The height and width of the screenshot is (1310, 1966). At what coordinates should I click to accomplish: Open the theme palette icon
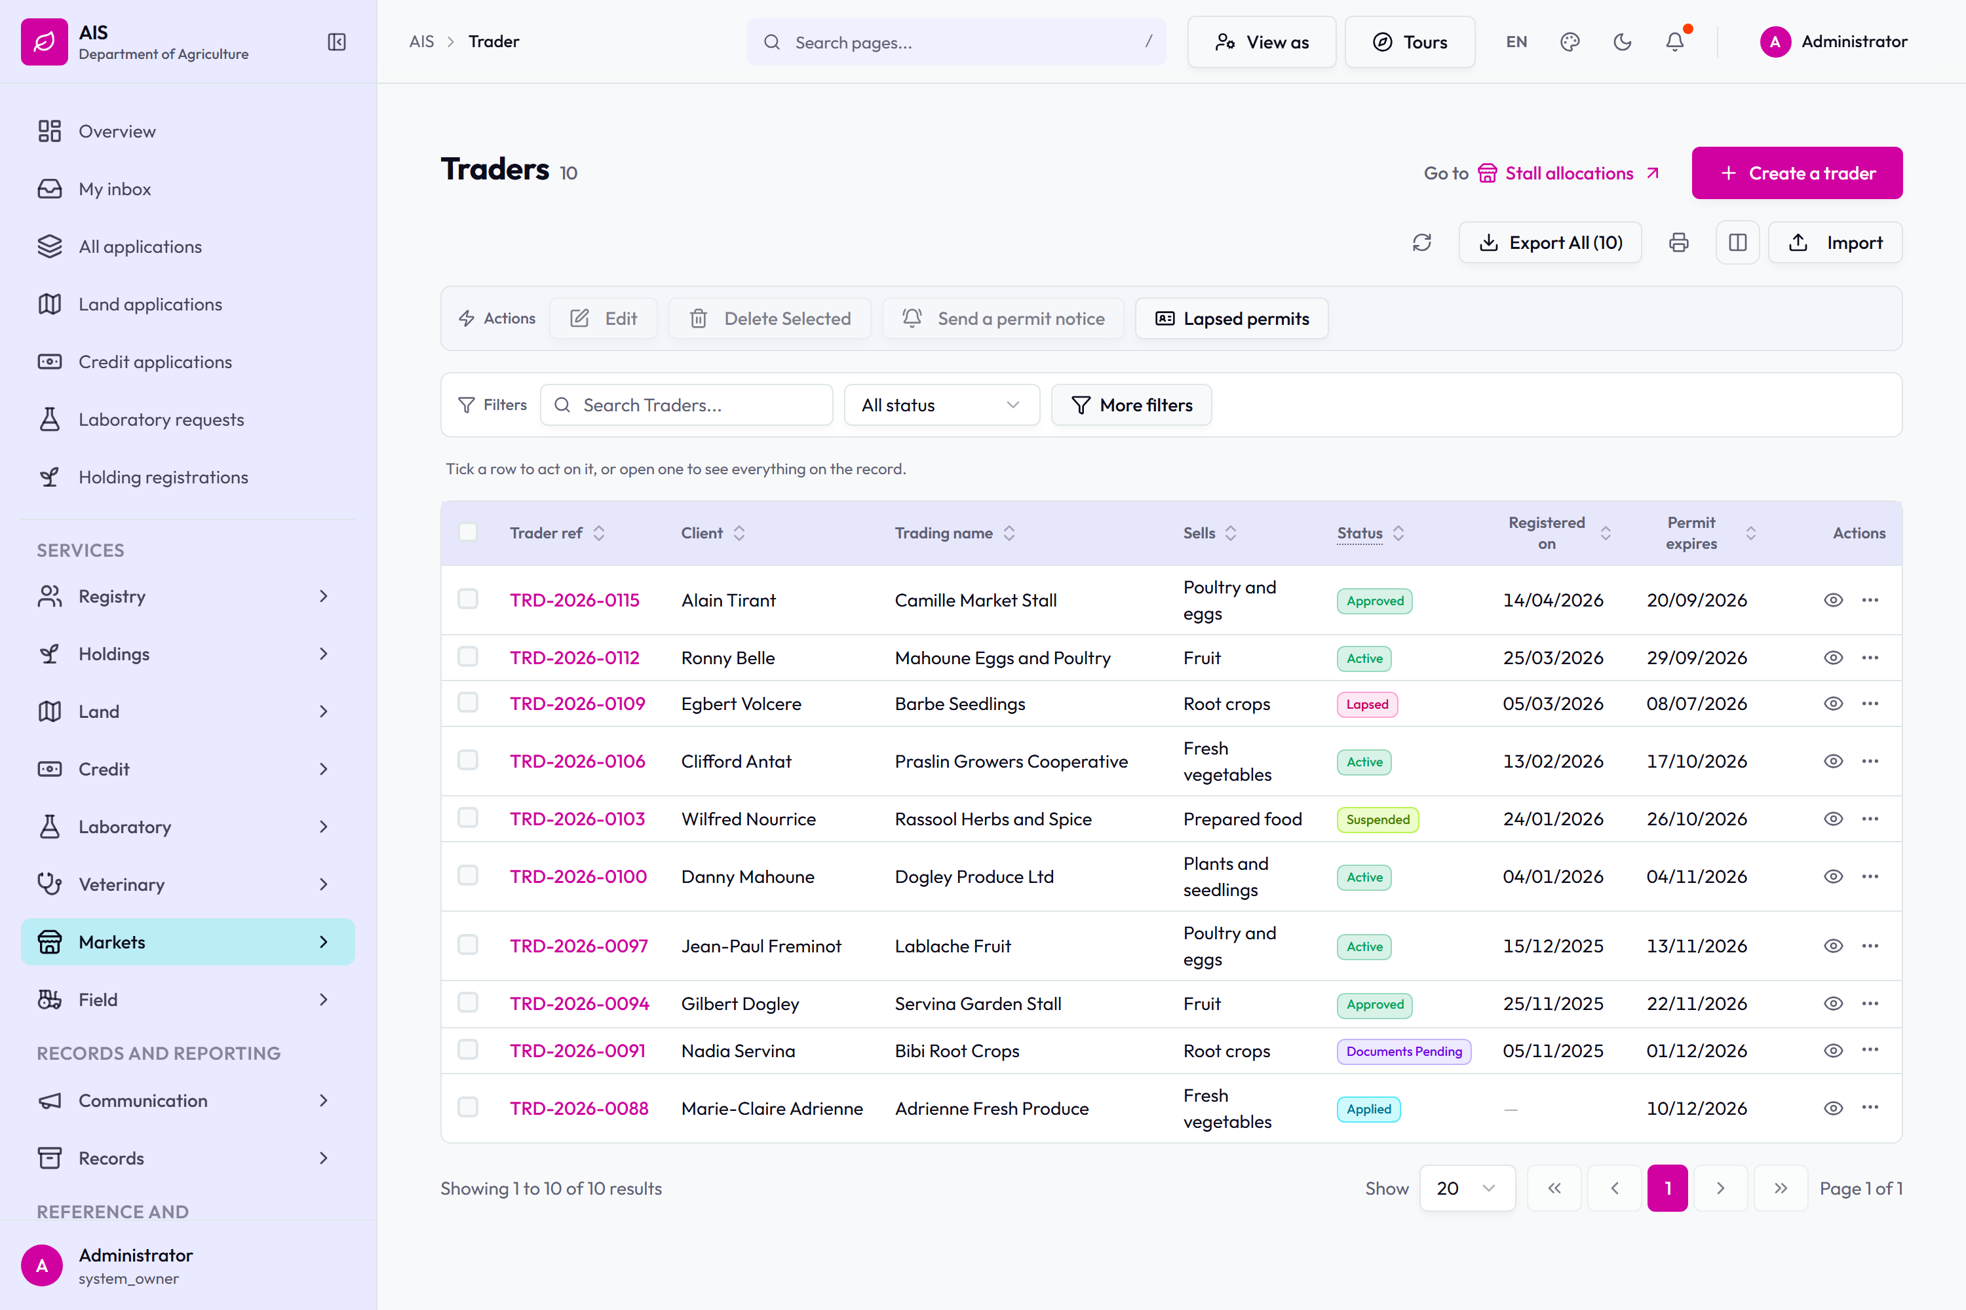[x=1570, y=42]
